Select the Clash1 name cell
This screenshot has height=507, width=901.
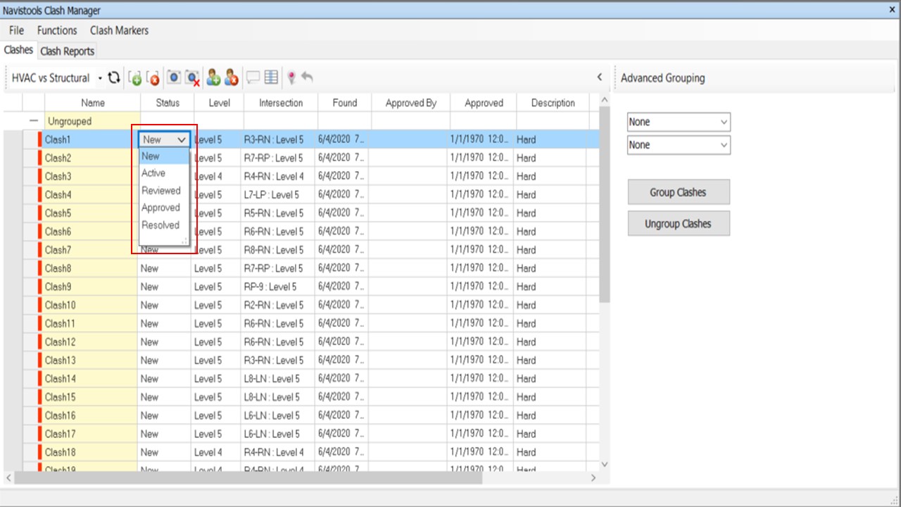[91, 139]
